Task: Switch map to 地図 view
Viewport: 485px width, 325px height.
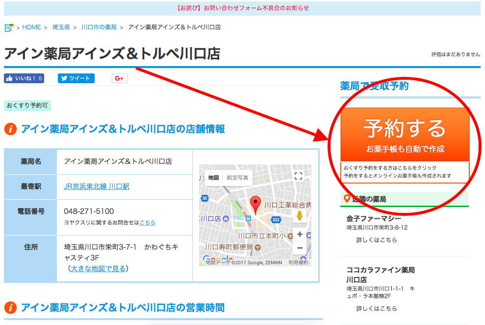Action: 213,178
